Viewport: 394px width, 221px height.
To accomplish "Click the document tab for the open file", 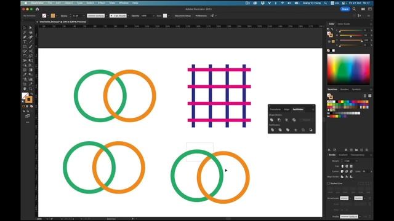I will (x=63, y=22).
